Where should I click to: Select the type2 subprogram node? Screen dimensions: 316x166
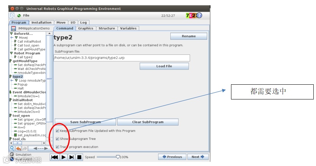point(18,76)
